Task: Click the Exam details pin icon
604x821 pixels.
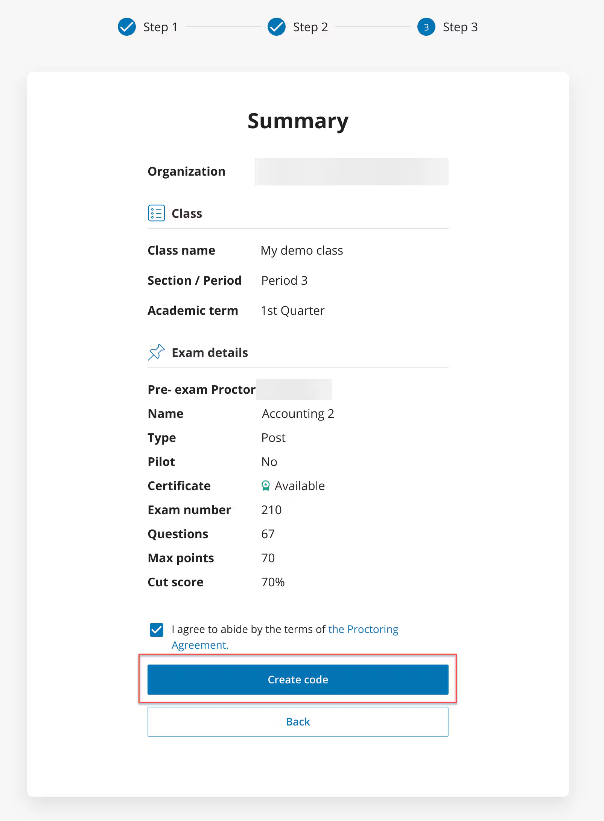Action: pyautogui.click(x=157, y=352)
